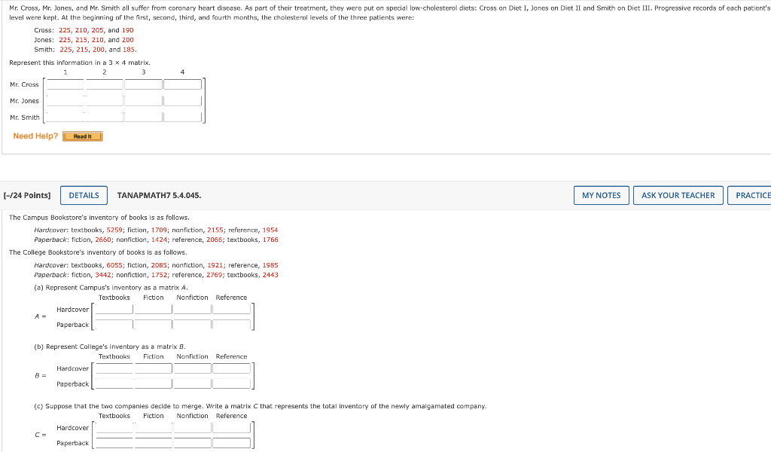Click matrix B Paperback Fiction field
This screenshot has width=771, height=452.
(154, 383)
